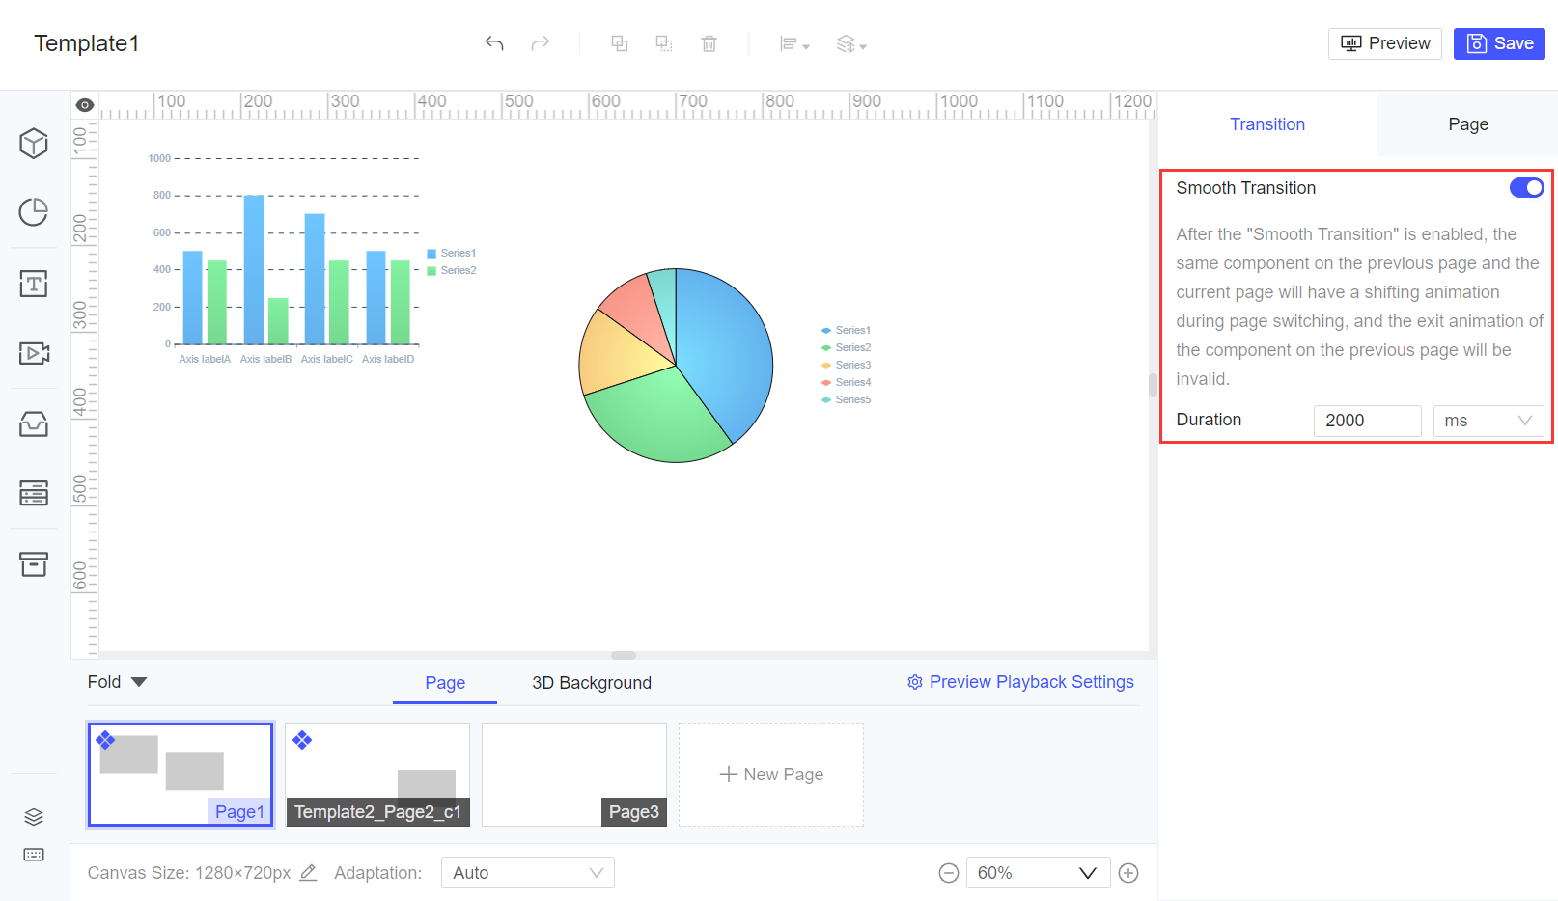Click the undo icon in the toolbar
1558x901 pixels.
[x=494, y=43]
